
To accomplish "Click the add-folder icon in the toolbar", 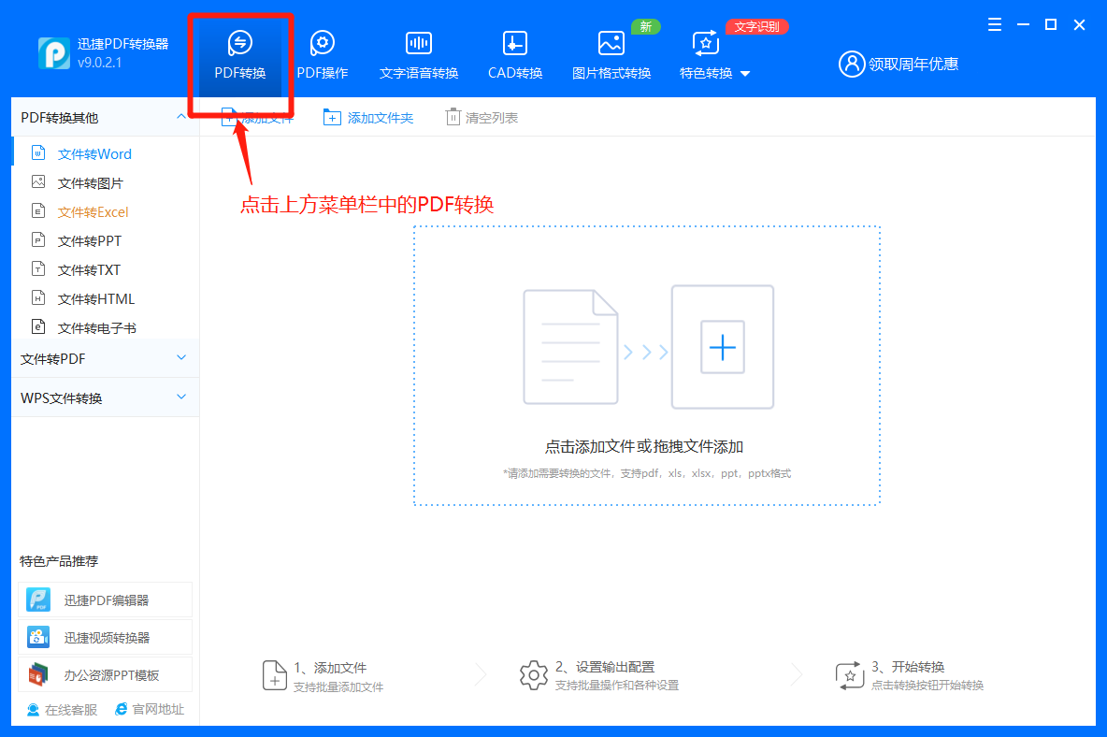I will pos(332,117).
